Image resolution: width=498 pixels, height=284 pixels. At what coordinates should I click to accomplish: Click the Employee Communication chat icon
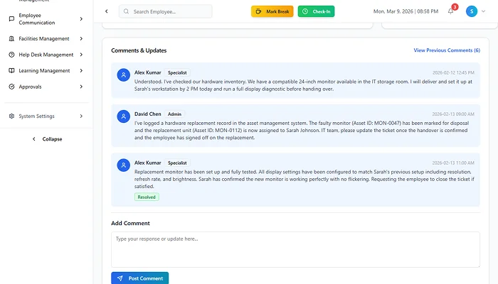[11, 18]
